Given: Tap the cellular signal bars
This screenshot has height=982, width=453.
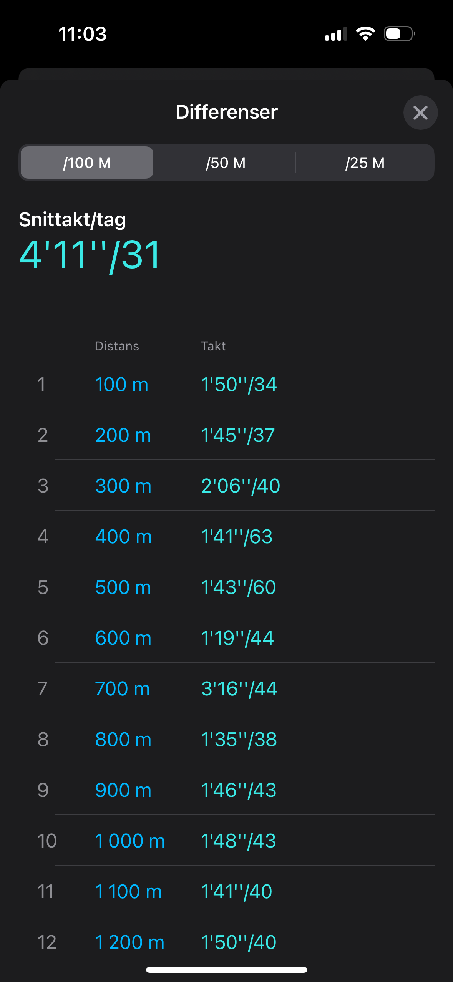Looking at the screenshot, I should coord(335,34).
